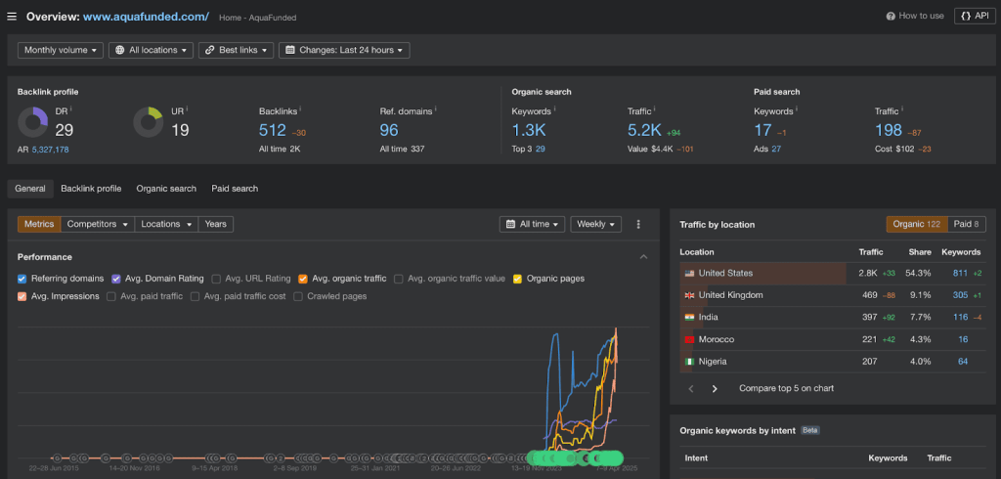Open the Monthly volume dropdown
This screenshot has width=1001, height=479.
pyautogui.click(x=61, y=50)
